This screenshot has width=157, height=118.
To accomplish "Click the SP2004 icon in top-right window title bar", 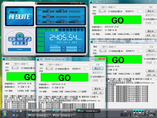I will (x=91, y=2).
